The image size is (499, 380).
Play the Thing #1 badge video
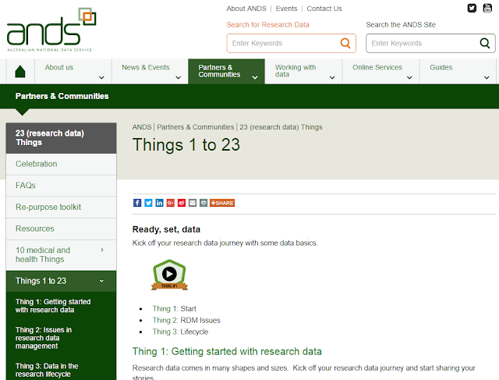(169, 274)
